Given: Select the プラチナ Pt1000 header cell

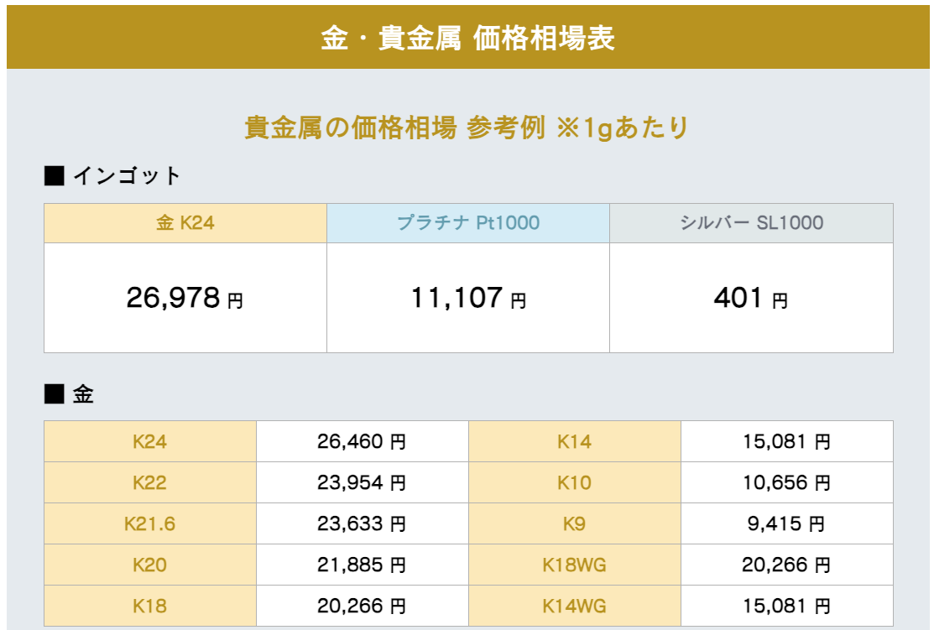Looking at the screenshot, I should pyautogui.click(x=468, y=223).
